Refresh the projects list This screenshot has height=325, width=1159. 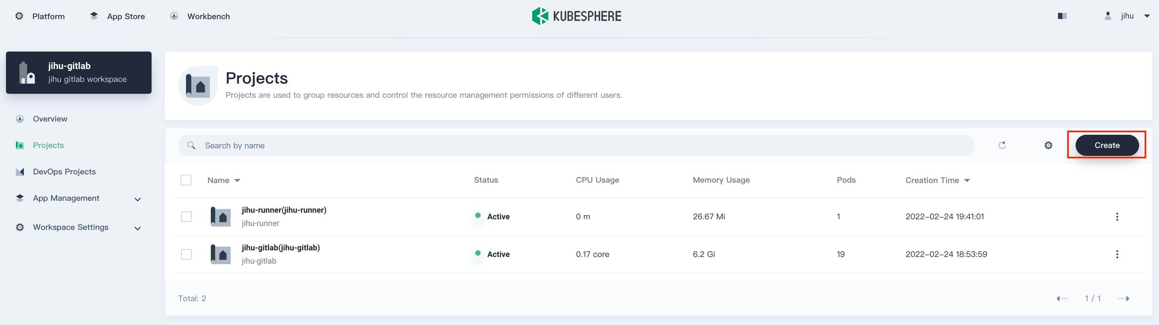click(1002, 145)
